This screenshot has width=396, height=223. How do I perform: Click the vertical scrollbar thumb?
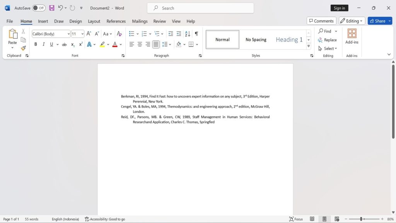[393, 101]
